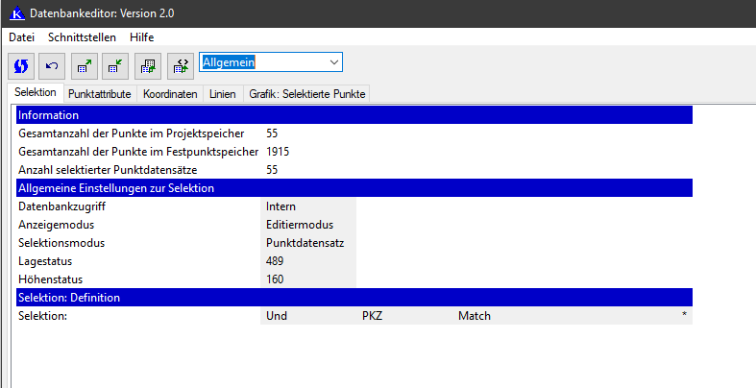Click the table export arrow icon
This screenshot has width=756, height=388.
point(84,65)
